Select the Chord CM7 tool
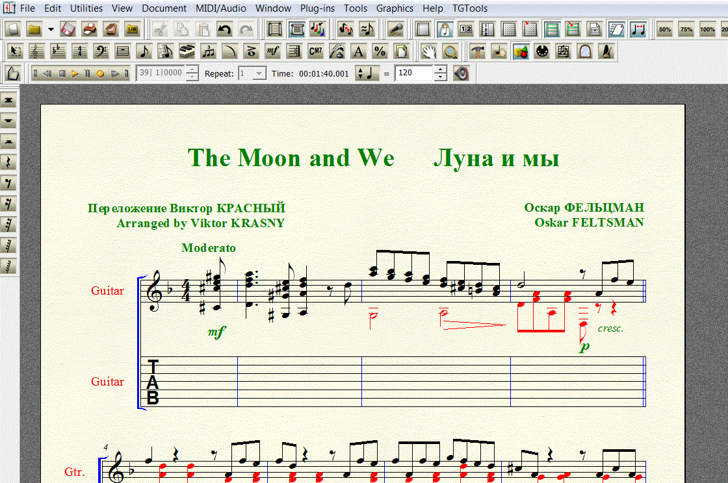Viewport: 728px width, 483px height. 316,51
